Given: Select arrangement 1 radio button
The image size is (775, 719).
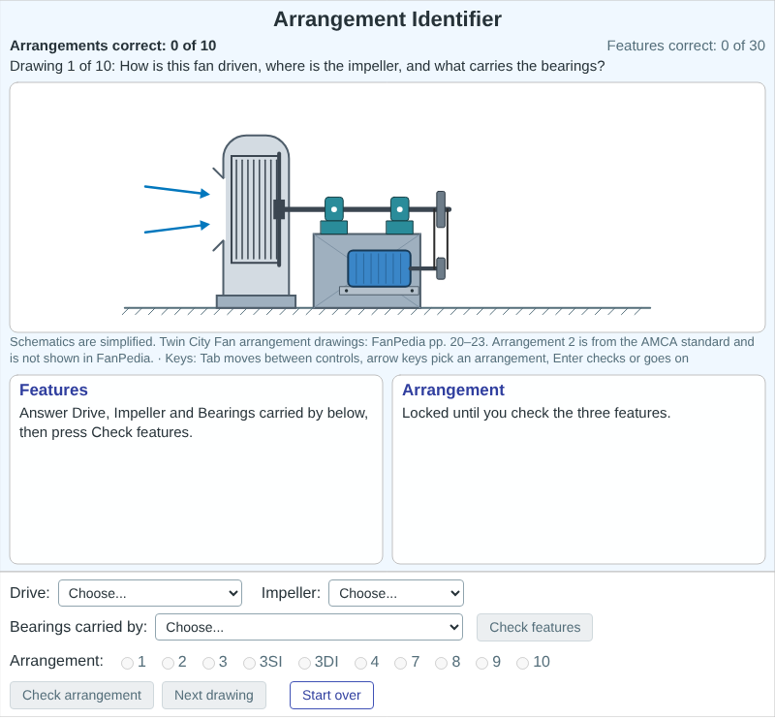Looking at the screenshot, I should pos(128,663).
